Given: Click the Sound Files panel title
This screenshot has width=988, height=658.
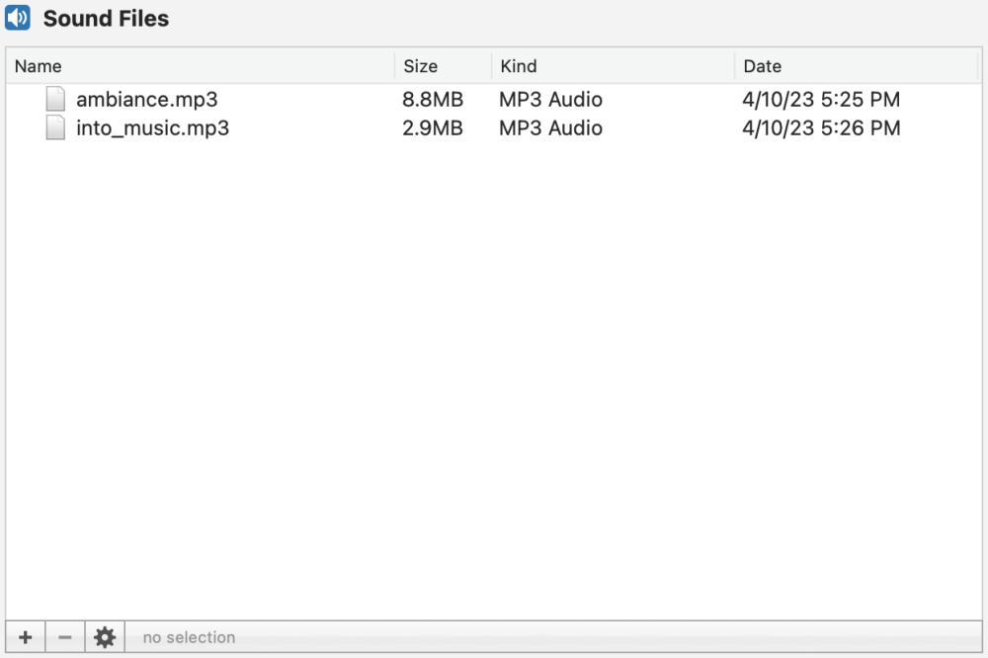Looking at the screenshot, I should [106, 18].
